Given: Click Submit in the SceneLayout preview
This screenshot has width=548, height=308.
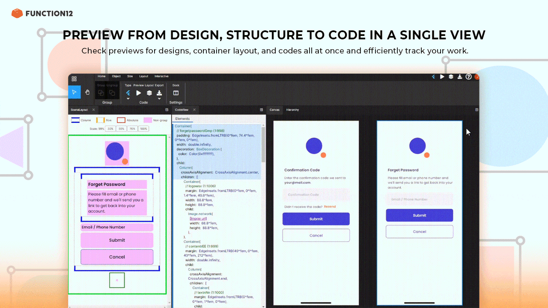Looking at the screenshot, I should click(117, 240).
